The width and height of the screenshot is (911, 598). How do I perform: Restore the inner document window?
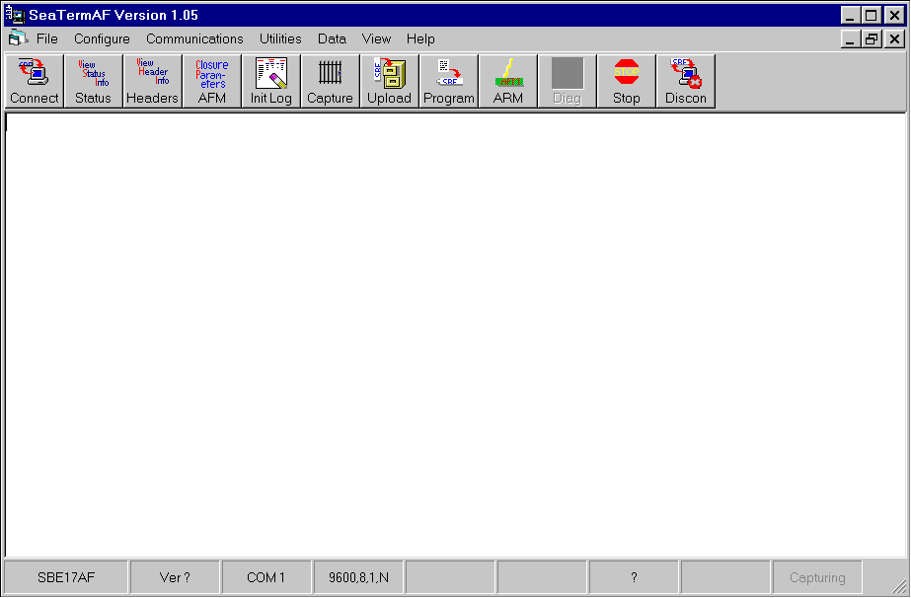[872, 38]
